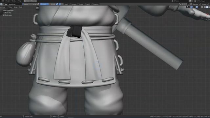Click the Rotate View mouse hint icon

click(x=23, y=117)
